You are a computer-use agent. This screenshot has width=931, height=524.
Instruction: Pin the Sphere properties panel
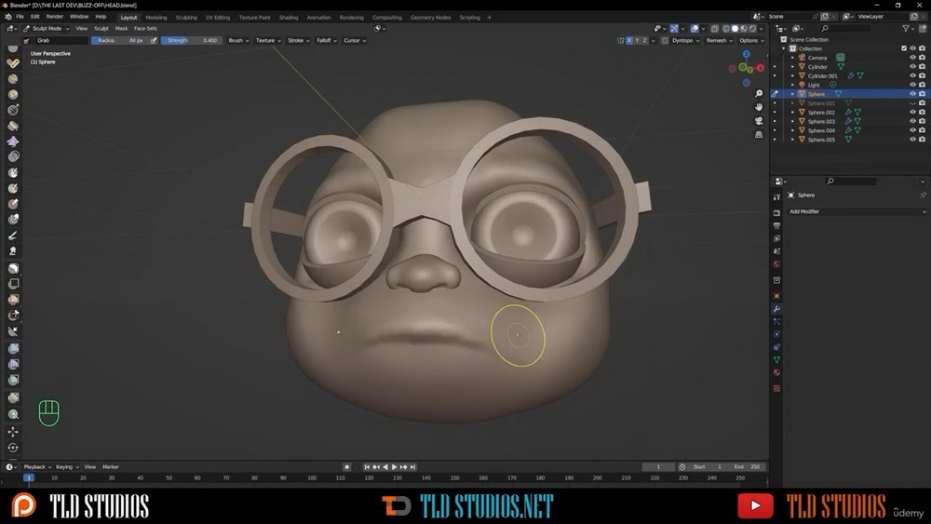pyautogui.click(x=922, y=195)
